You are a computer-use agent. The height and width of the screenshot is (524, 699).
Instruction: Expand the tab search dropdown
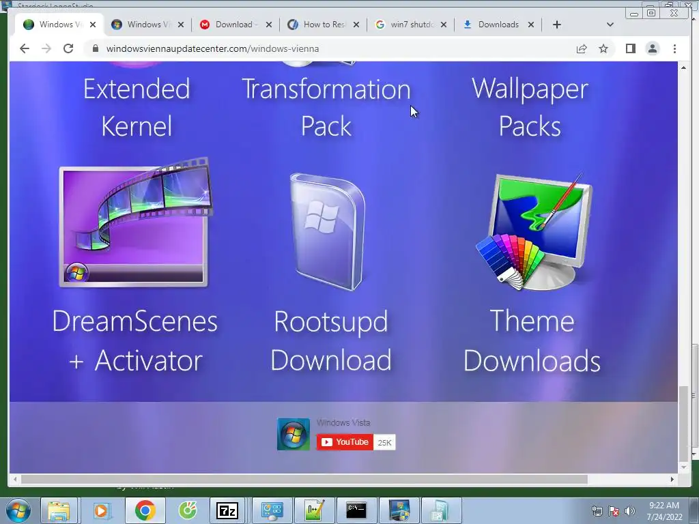[x=610, y=25]
